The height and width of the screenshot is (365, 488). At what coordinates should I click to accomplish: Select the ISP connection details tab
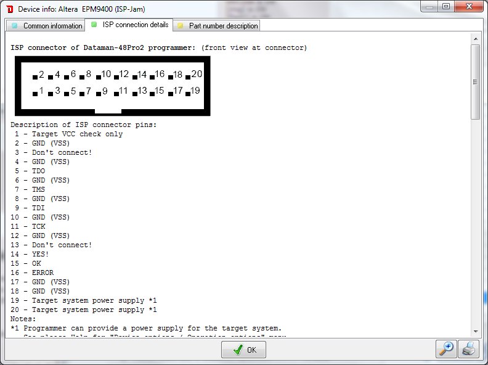[x=135, y=25]
